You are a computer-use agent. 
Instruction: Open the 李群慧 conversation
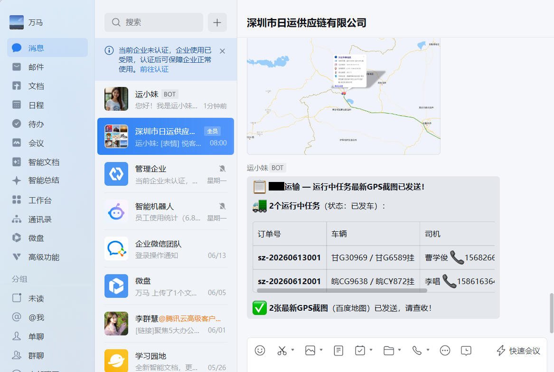(166, 324)
